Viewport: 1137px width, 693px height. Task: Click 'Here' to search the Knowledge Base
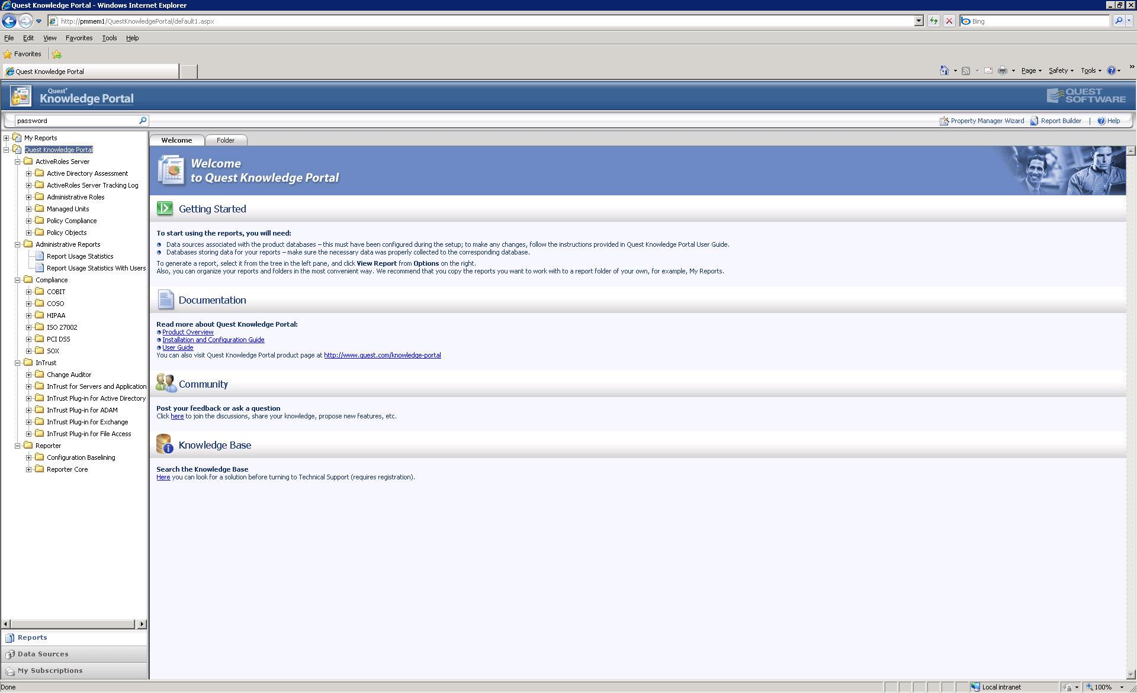point(163,477)
